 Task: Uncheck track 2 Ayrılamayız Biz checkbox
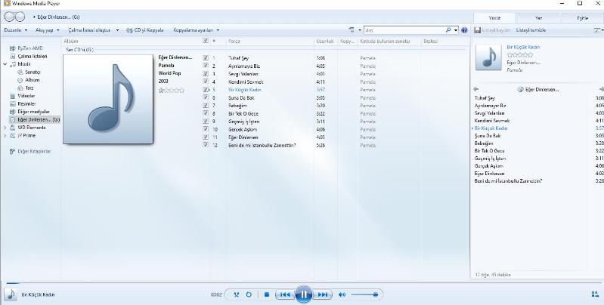coord(206,66)
